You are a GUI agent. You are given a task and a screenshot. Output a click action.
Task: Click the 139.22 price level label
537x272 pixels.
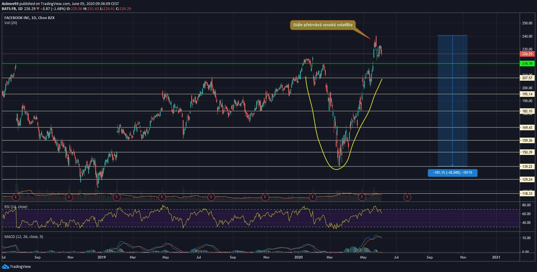tap(527, 167)
